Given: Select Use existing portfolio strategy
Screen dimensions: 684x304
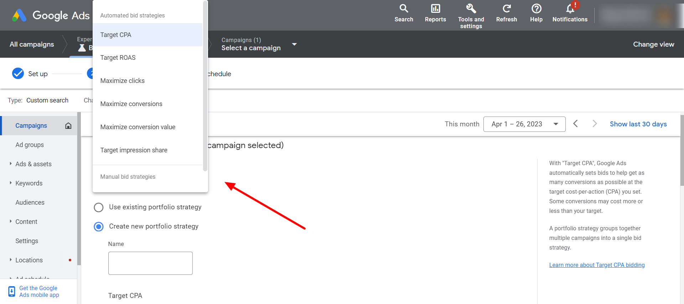Looking at the screenshot, I should point(99,207).
